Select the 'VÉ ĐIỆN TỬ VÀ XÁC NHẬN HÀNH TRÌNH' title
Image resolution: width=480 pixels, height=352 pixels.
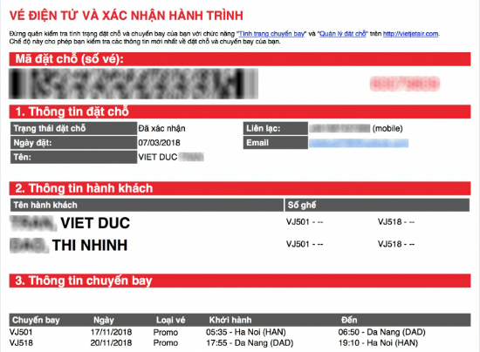(x=127, y=16)
